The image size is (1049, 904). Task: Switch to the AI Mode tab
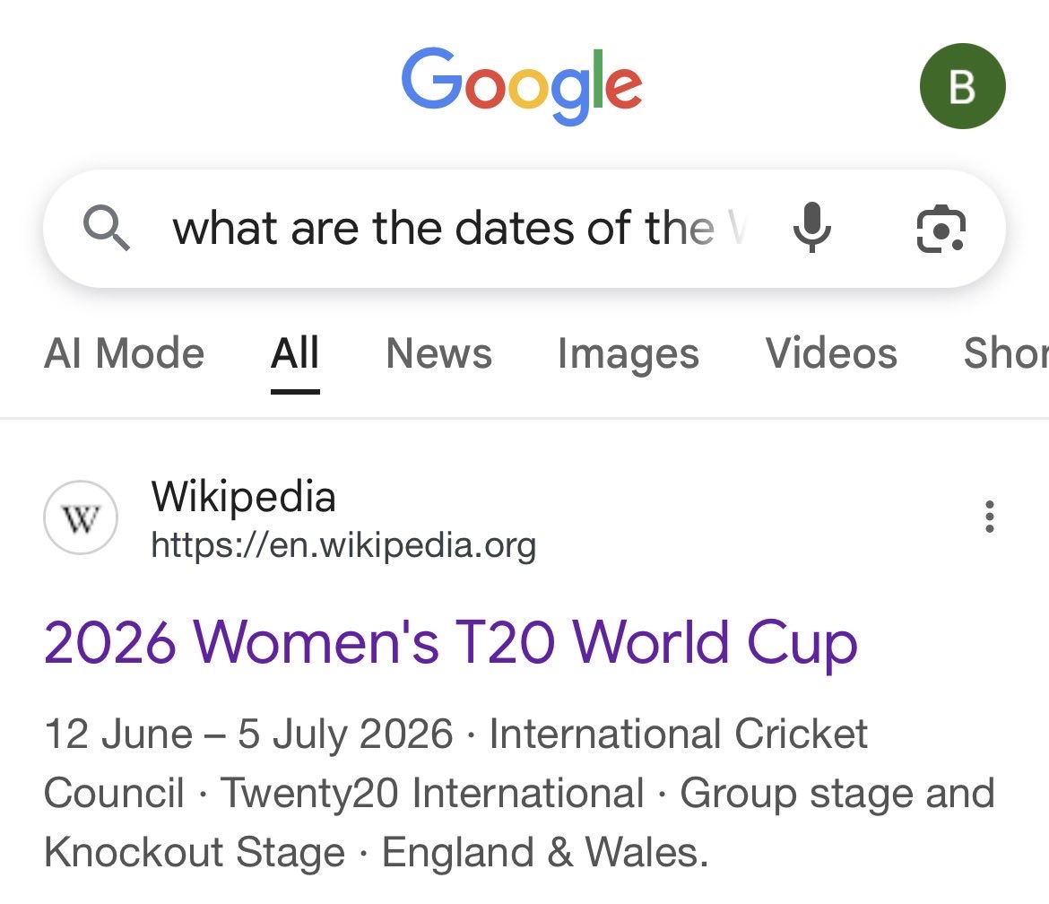(124, 353)
